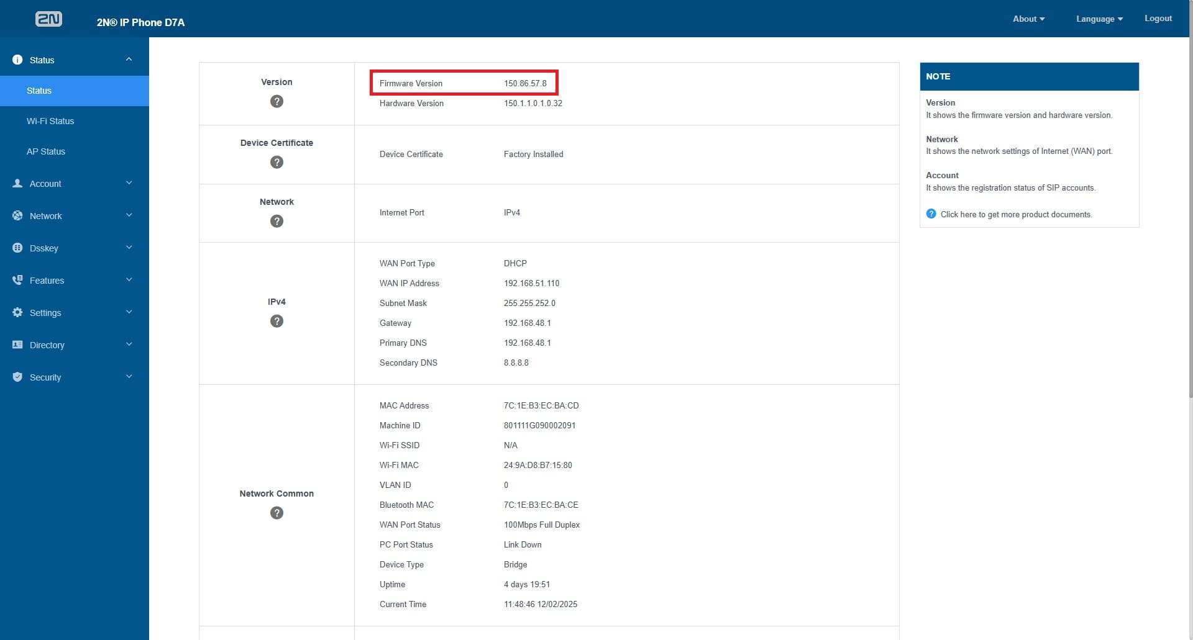
Task: Open Wi-Fi Status page
Action: click(x=50, y=121)
